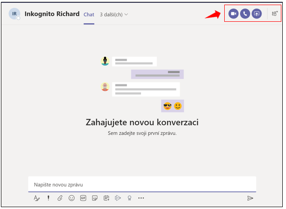The height and width of the screenshot is (209, 286).
Task: Open the Stream video icon in compose toolbar
Action: (118, 198)
